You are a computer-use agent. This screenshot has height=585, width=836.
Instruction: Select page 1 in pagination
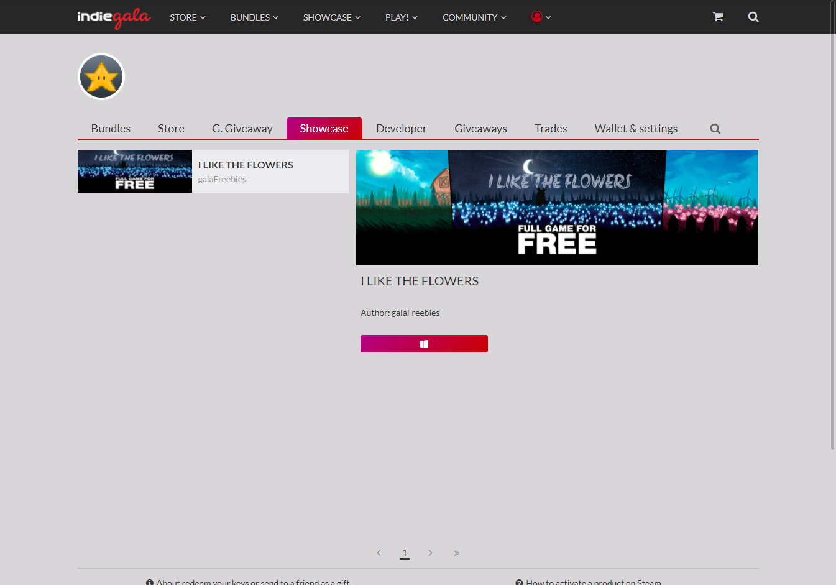[x=405, y=553]
